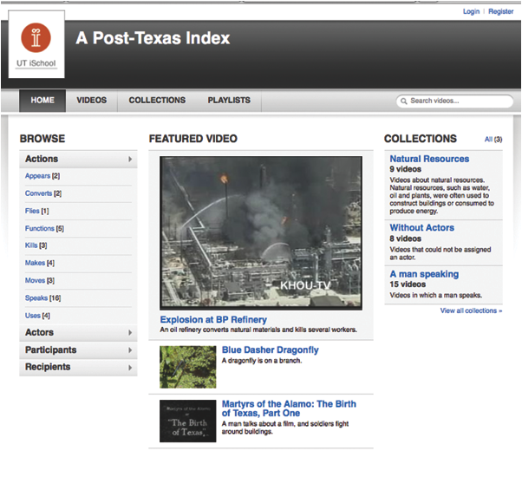Browse videos by Converts action

39,193
